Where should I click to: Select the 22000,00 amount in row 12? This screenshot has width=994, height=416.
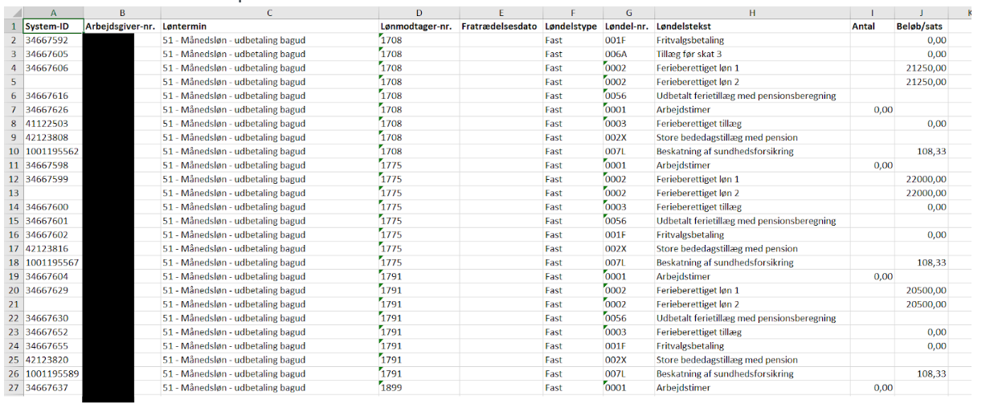click(921, 179)
